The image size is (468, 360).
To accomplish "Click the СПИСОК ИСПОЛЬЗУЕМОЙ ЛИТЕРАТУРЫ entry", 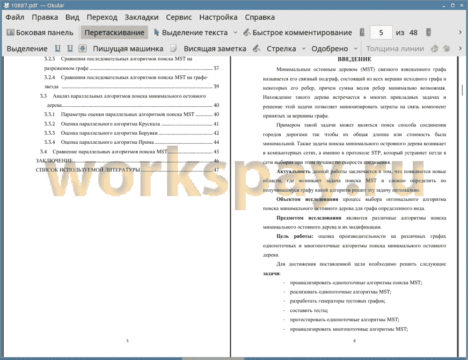I will (127, 170).
